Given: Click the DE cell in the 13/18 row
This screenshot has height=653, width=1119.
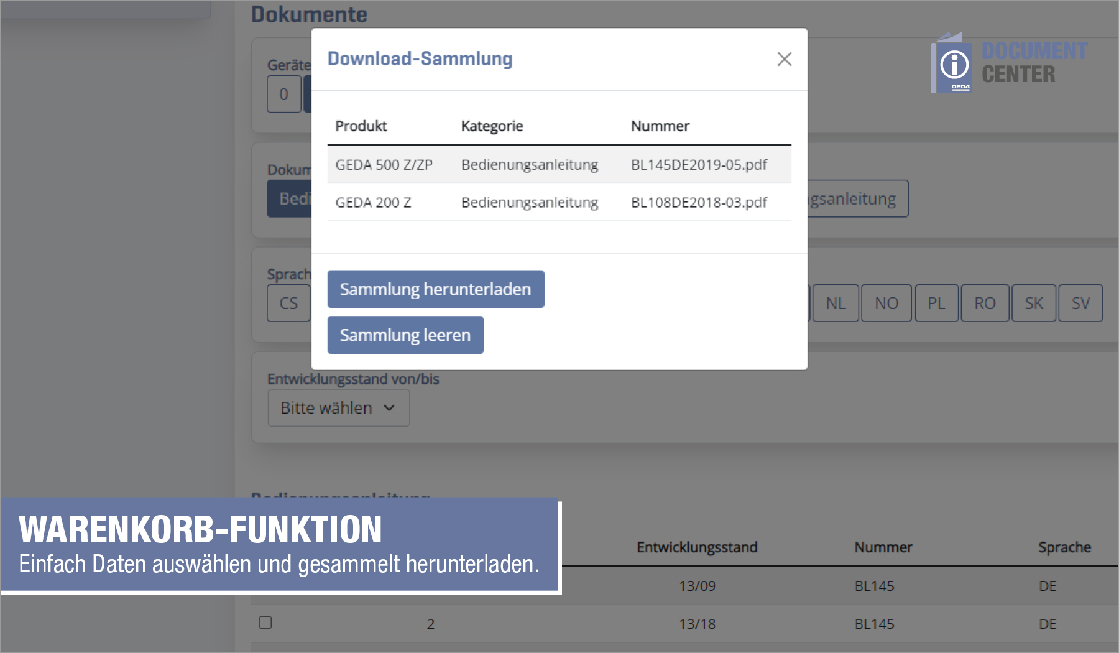Looking at the screenshot, I should [x=1048, y=624].
